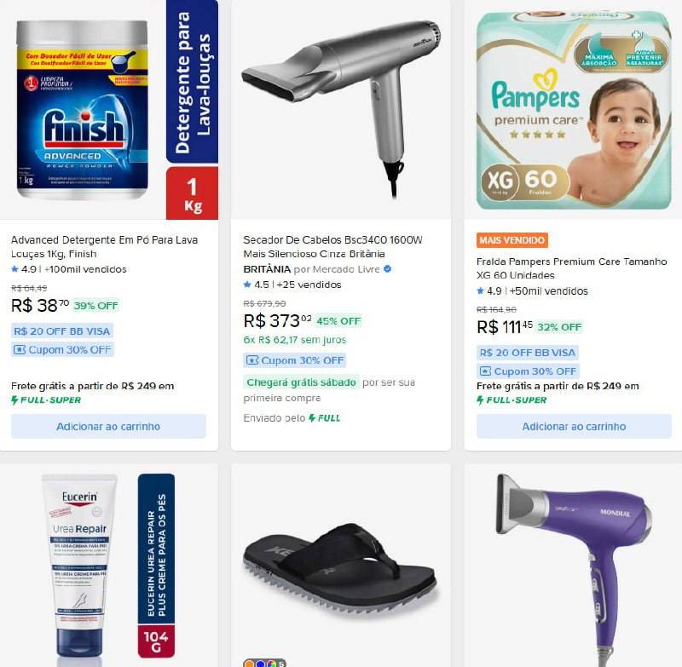Select color swatches under the black flip-flop
Viewport: 682px width, 667px height.
click(264, 663)
